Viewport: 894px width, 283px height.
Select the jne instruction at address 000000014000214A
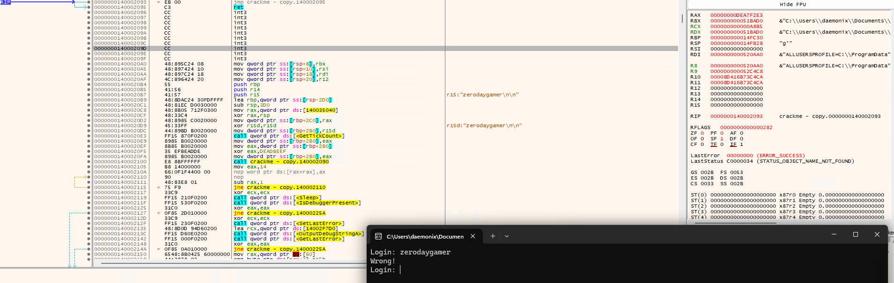tap(280, 249)
